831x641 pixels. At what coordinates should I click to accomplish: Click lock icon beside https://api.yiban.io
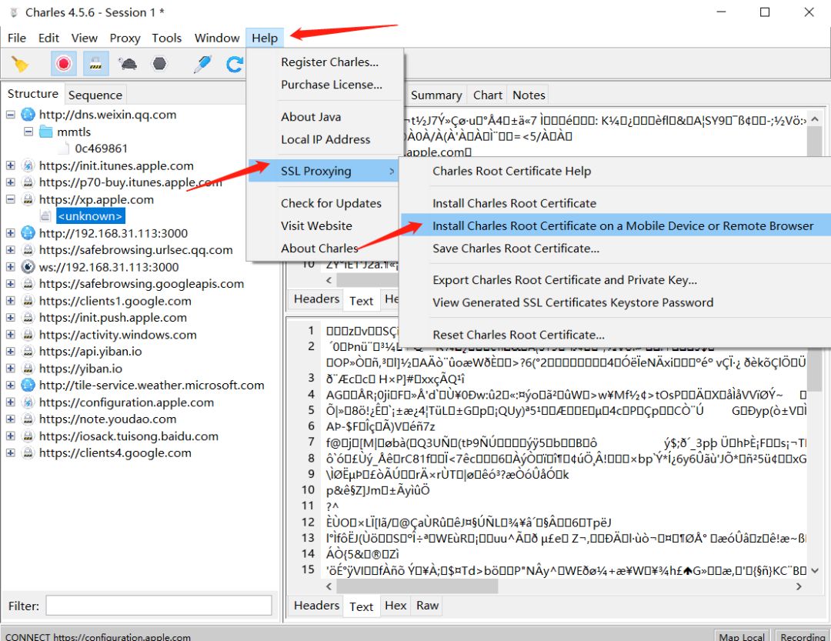pos(28,352)
